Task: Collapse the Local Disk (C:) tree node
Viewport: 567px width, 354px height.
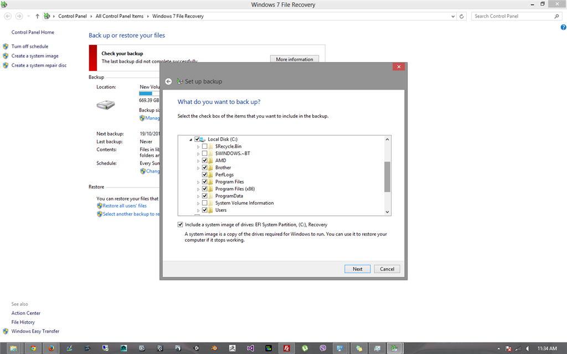Action: pyautogui.click(x=191, y=139)
